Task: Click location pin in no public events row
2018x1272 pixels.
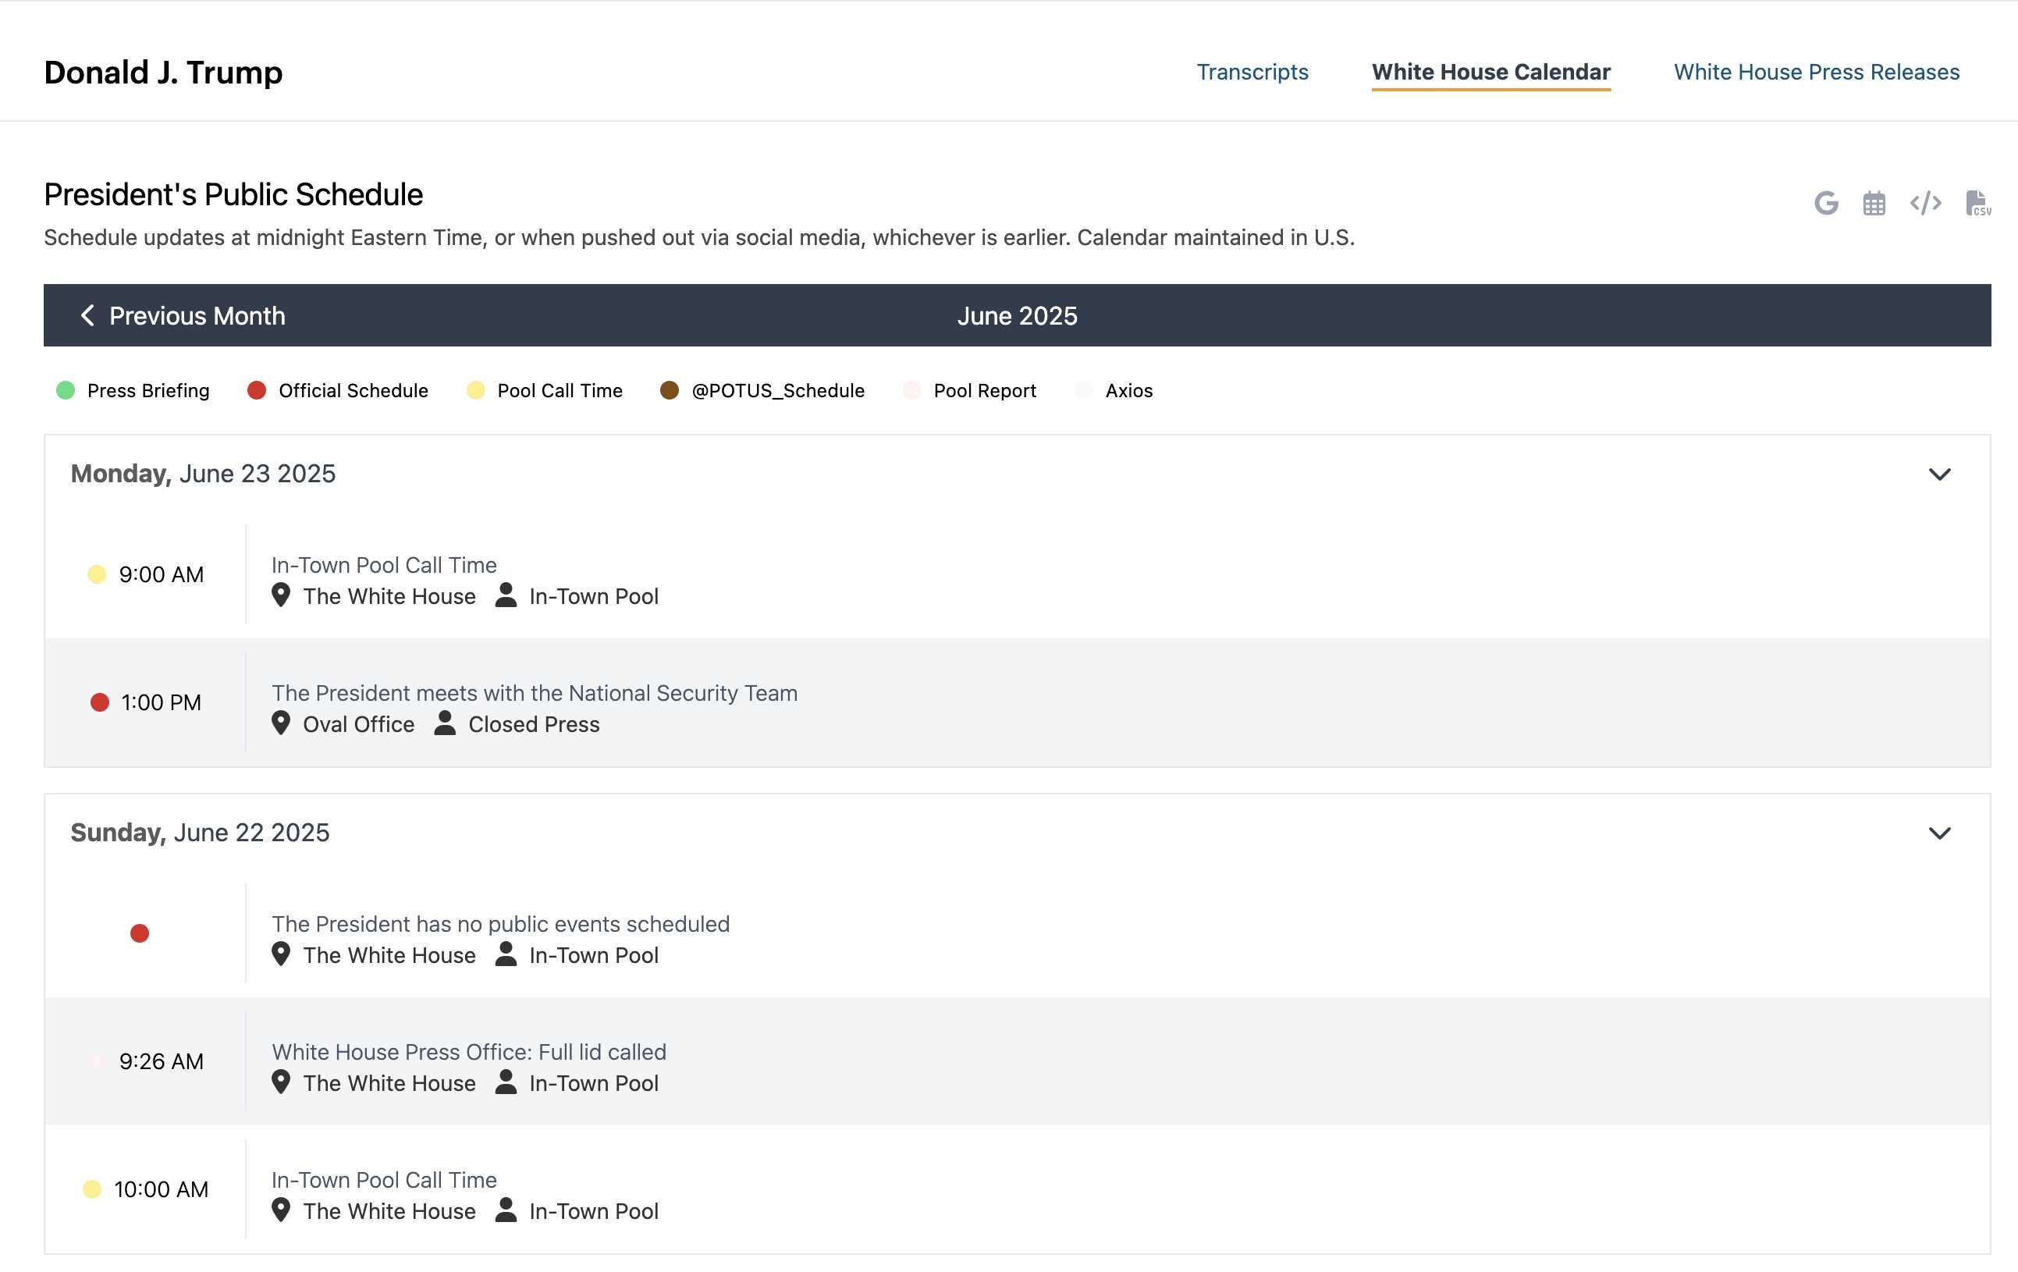Action: pos(281,954)
